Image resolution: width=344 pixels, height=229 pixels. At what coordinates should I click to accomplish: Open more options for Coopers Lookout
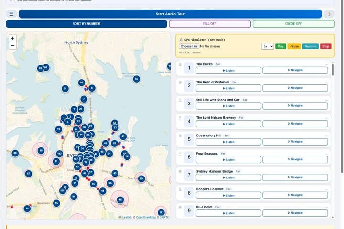[x=326, y=189]
